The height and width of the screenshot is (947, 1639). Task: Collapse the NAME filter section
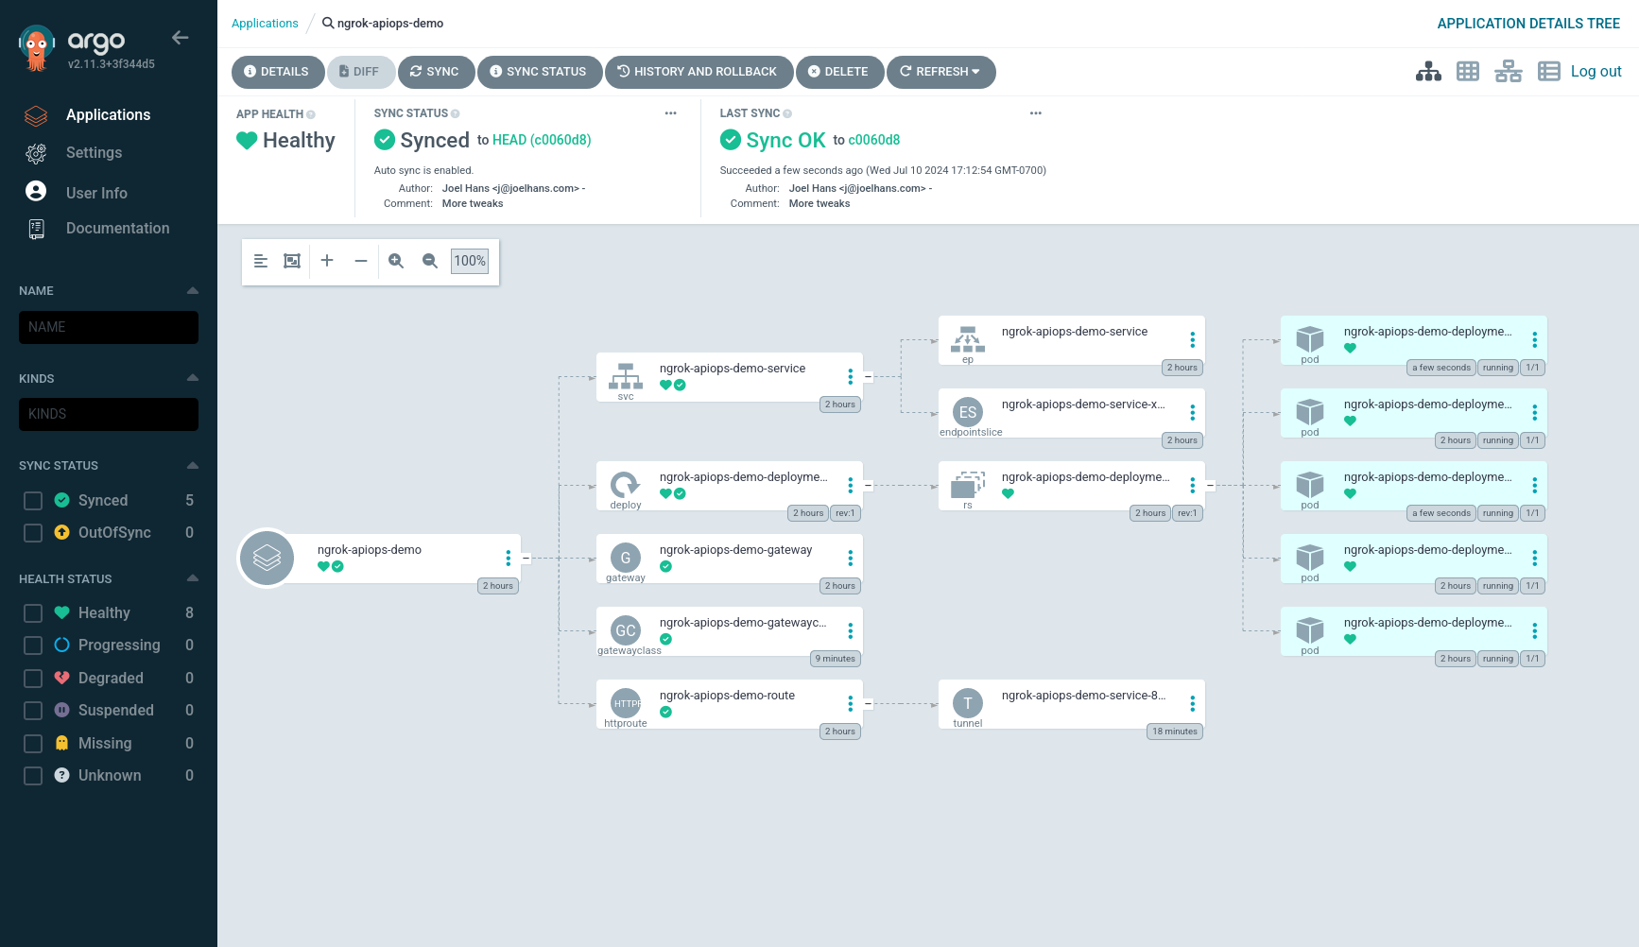193,290
